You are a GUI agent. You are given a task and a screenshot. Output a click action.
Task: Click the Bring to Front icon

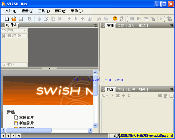(83, 19)
